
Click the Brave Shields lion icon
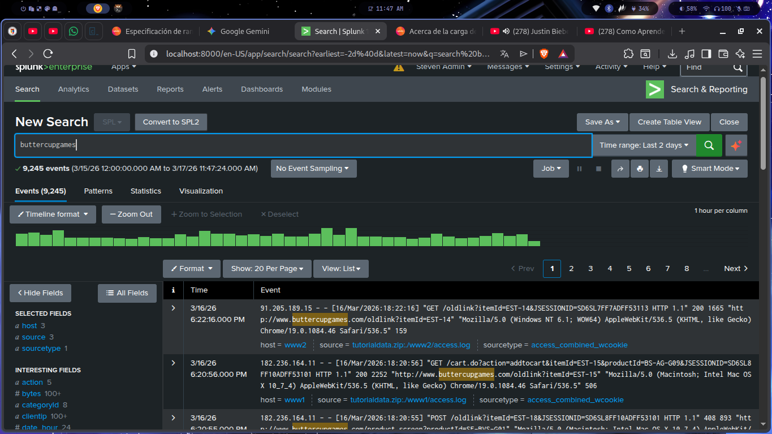pyautogui.click(x=544, y=54)
